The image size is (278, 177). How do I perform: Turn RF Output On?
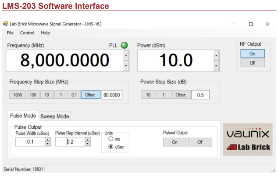click(253, 54)
